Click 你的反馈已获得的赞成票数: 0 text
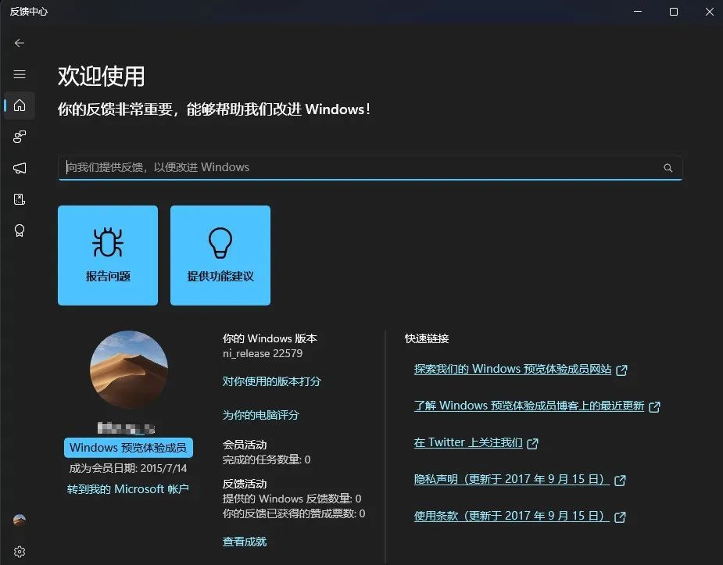This screenshot has height=565, width=723. [294, 513]
